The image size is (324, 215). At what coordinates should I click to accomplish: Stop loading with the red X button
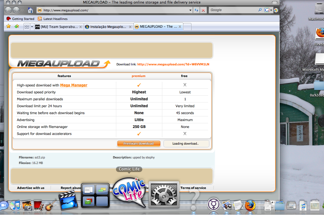click(203, 10)
